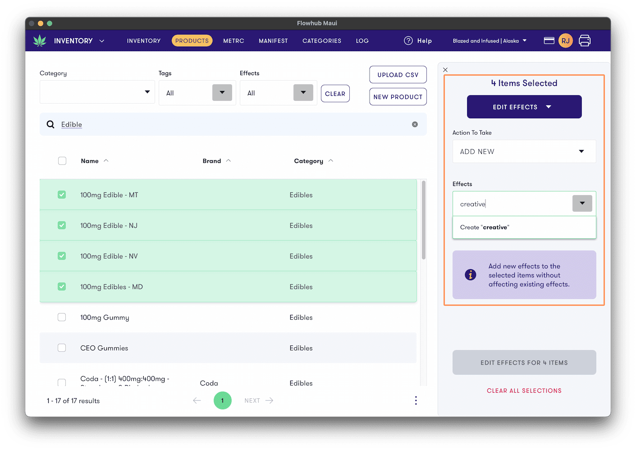Open the Action To Take dropdown
The image size is (636, 450).
524,151
